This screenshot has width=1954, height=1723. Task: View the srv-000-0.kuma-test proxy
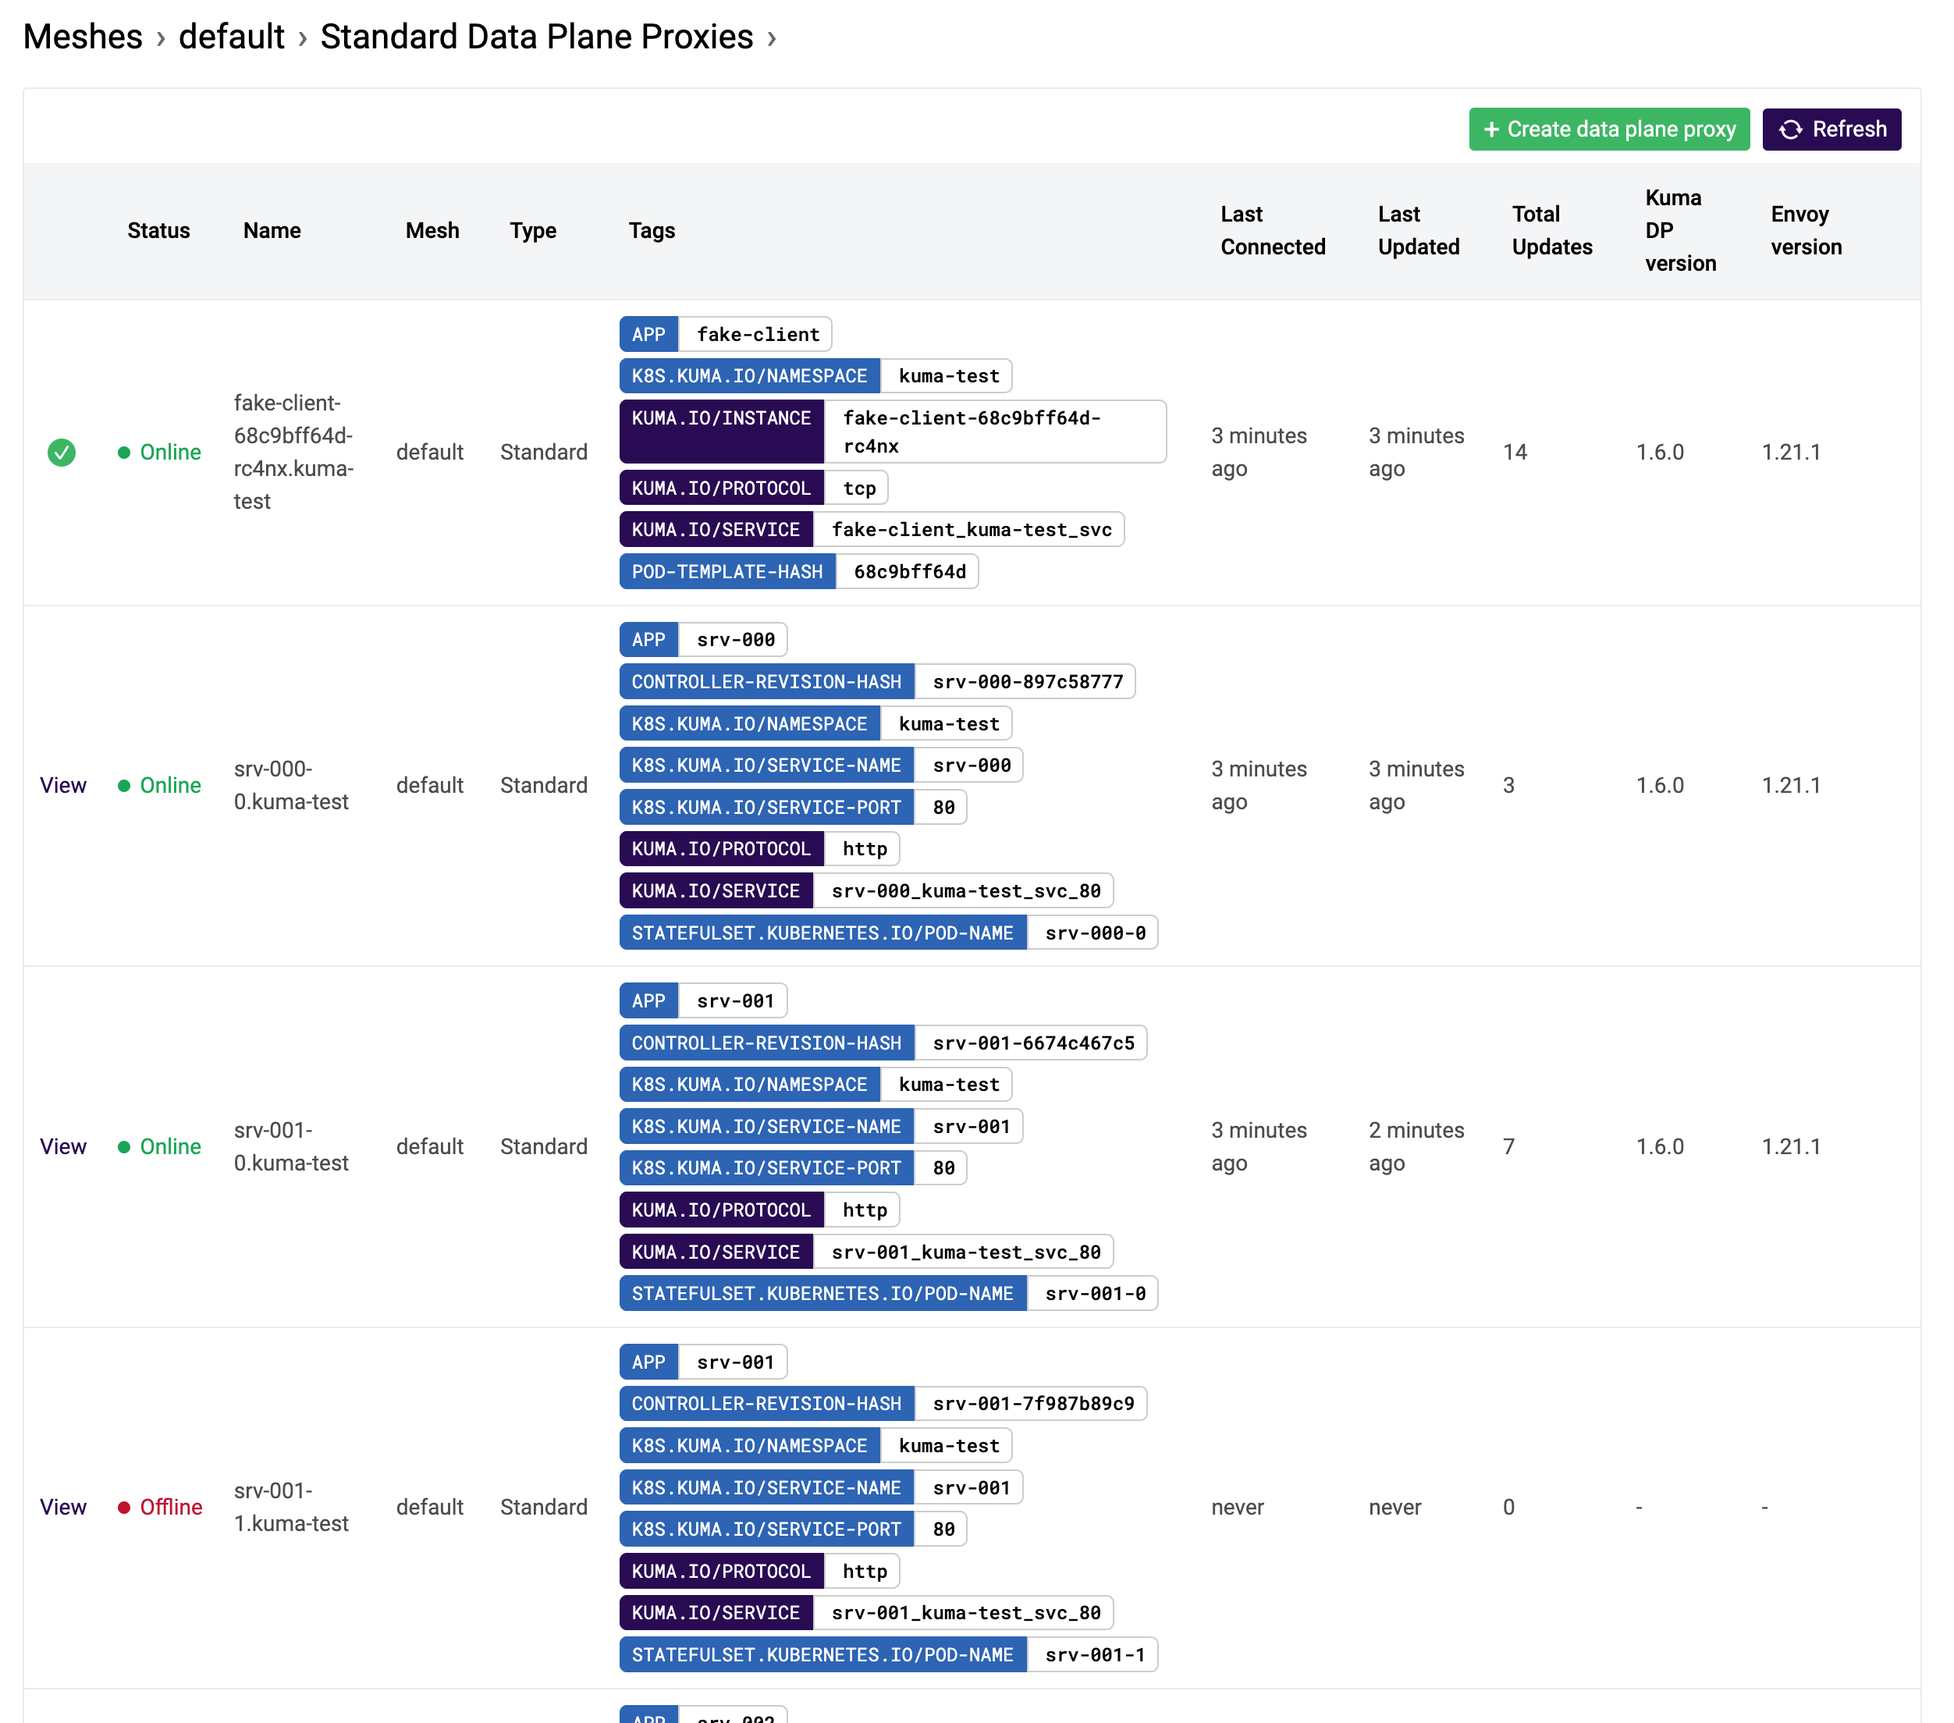[x=63, y=785]
